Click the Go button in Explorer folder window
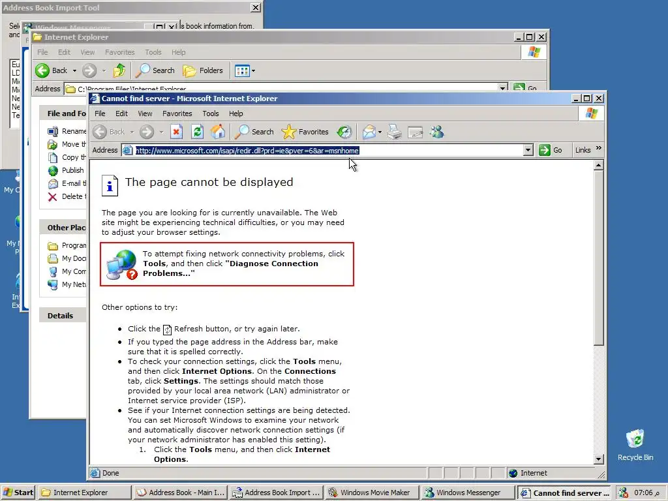Image resolution: width=668 pixels, height=501 pixels. click(x=525, y=88)
